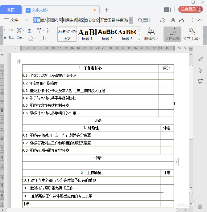207x212 pixels.
Task: Open the borders dropdown arrow
Action: tap(46, 38)
